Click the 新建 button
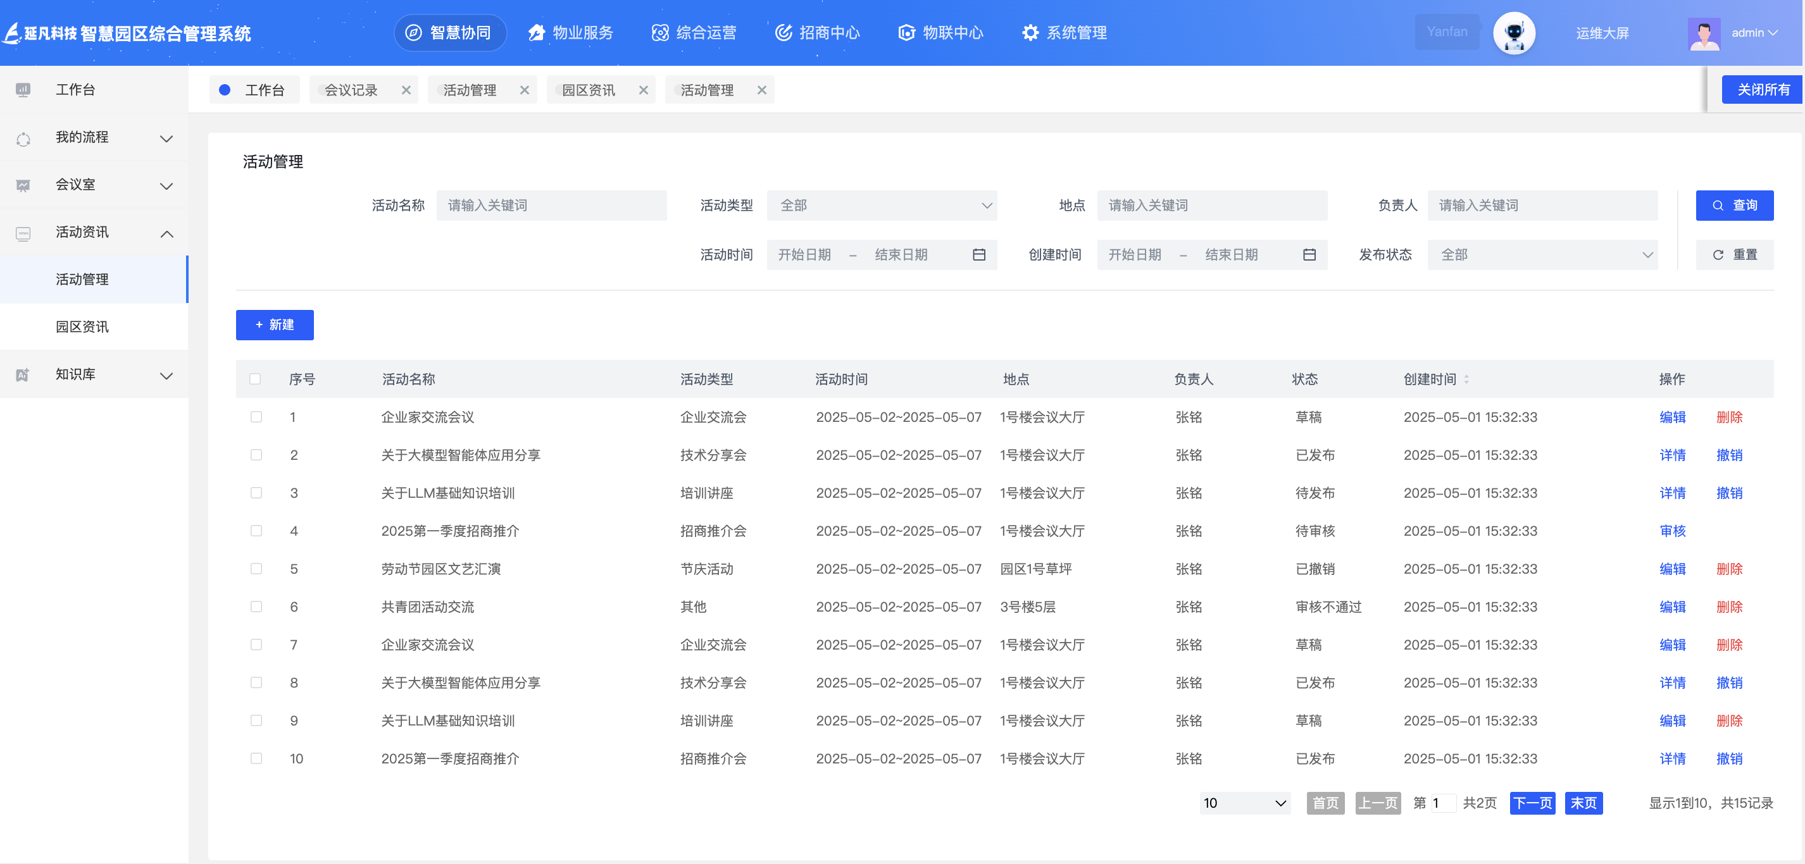1805x864 pixels. (275, 325)
